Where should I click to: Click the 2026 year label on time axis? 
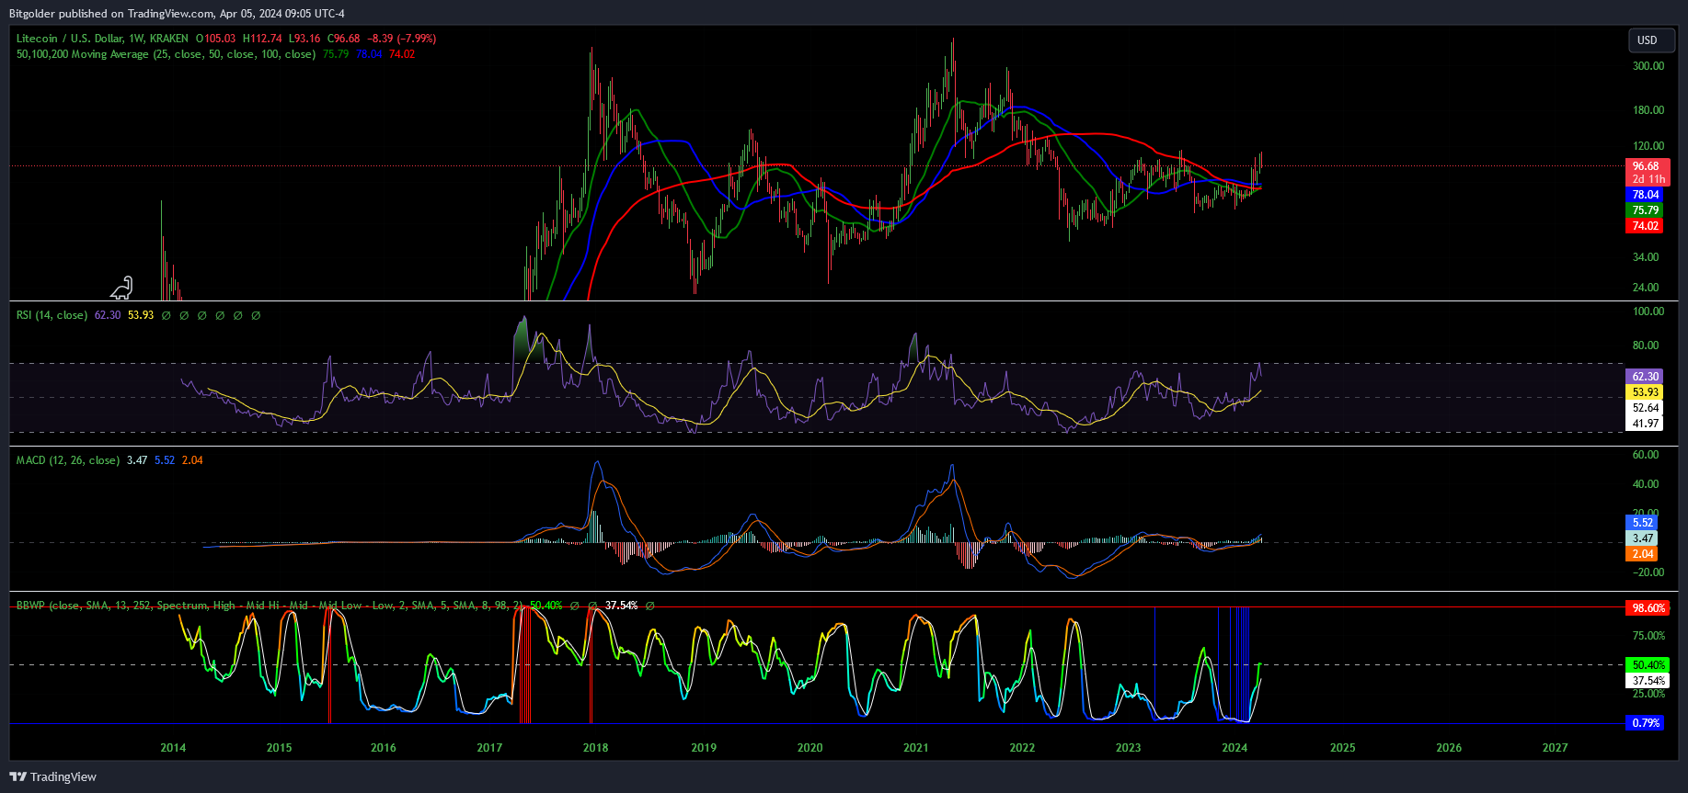1449,748
